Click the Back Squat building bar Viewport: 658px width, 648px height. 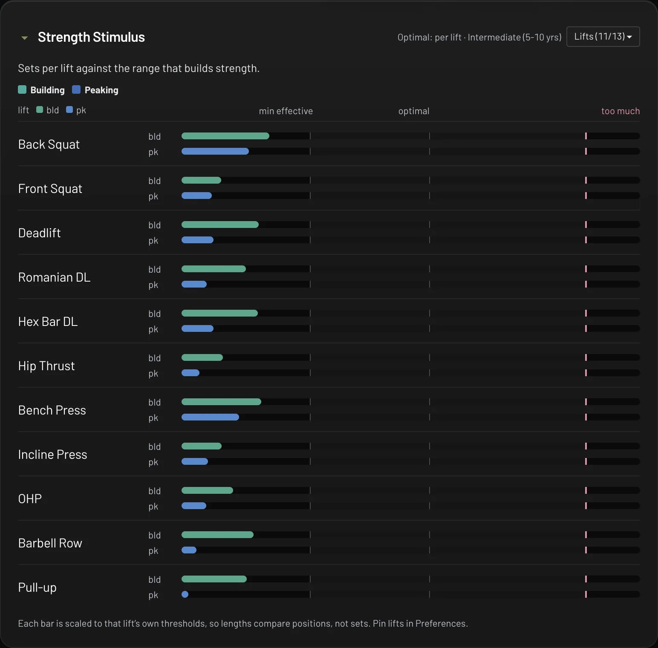[x=225, y=136]
